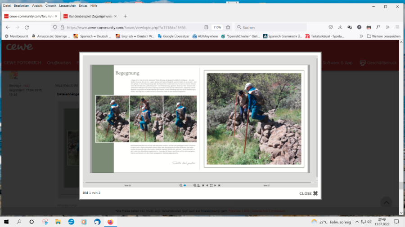405x227 pixels.
Task: Close the Kundenbeispiel tab
Action: click(116, 16)
